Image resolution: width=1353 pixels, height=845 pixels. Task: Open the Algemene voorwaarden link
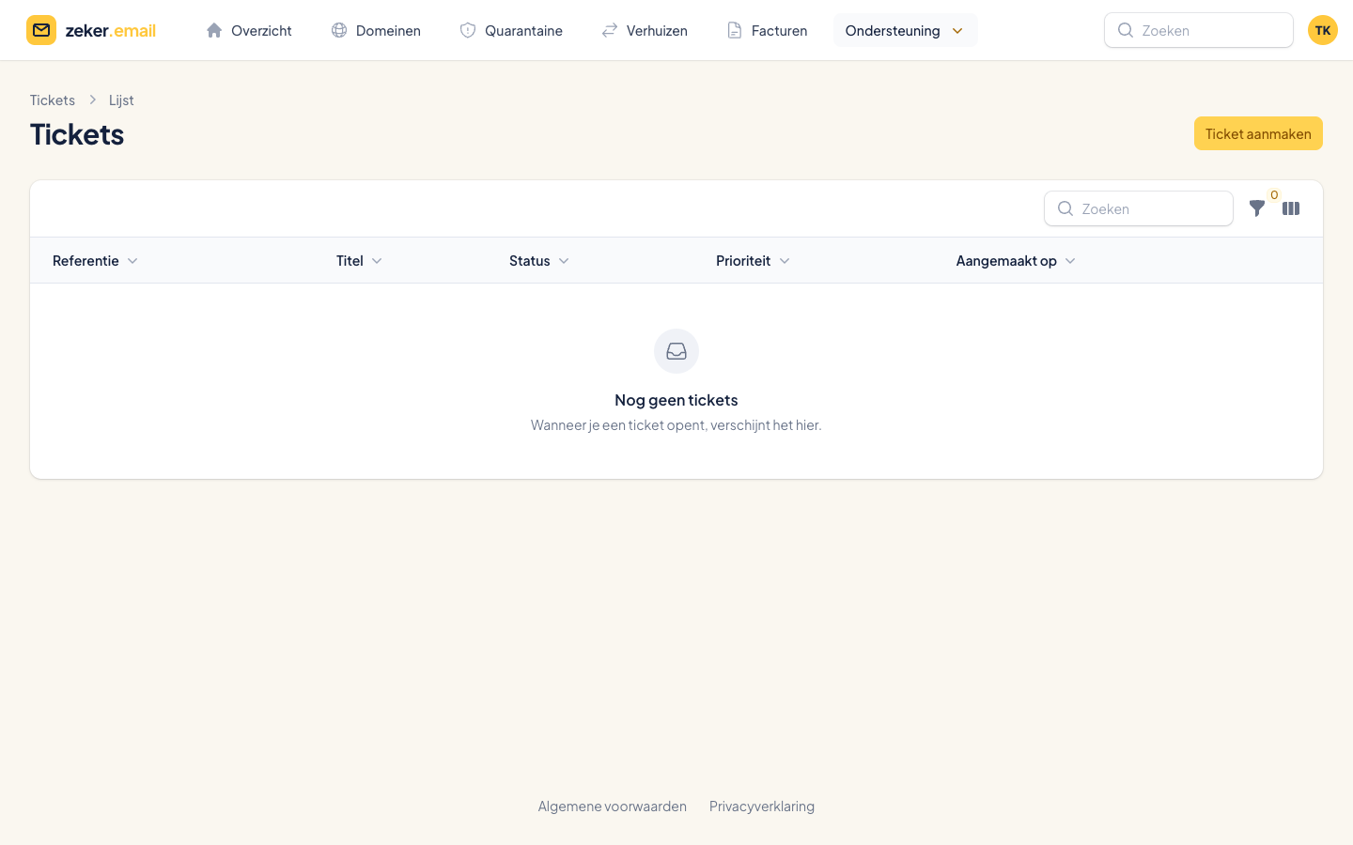[x=613, y=806]
